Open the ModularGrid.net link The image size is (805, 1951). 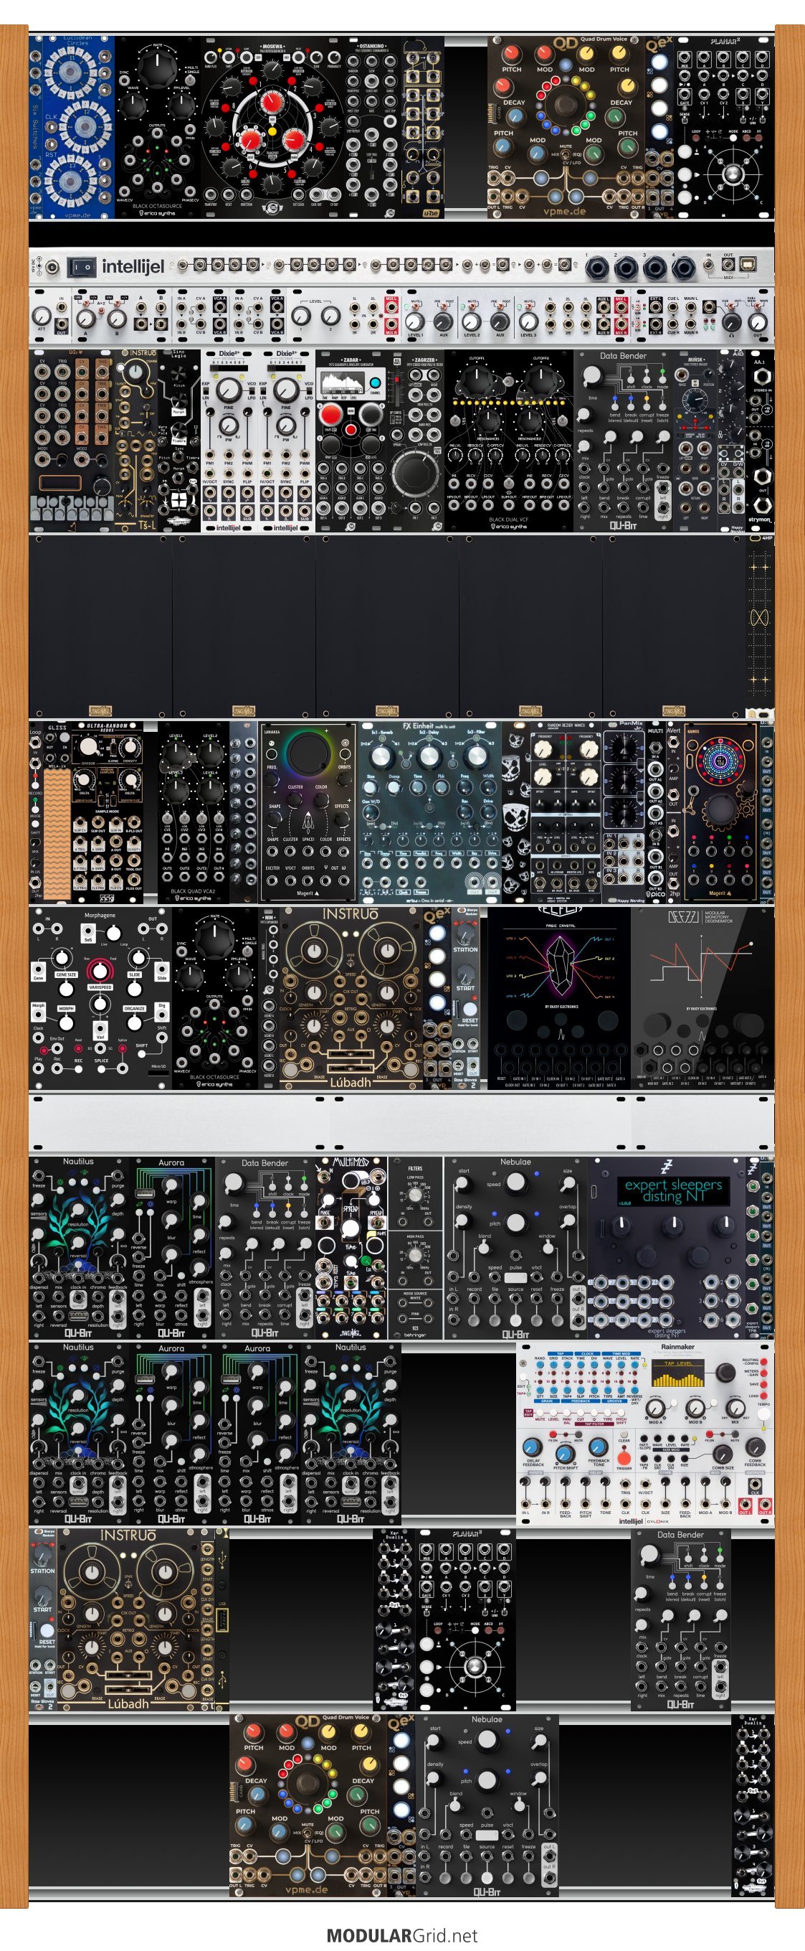(x=401, y=1935)
